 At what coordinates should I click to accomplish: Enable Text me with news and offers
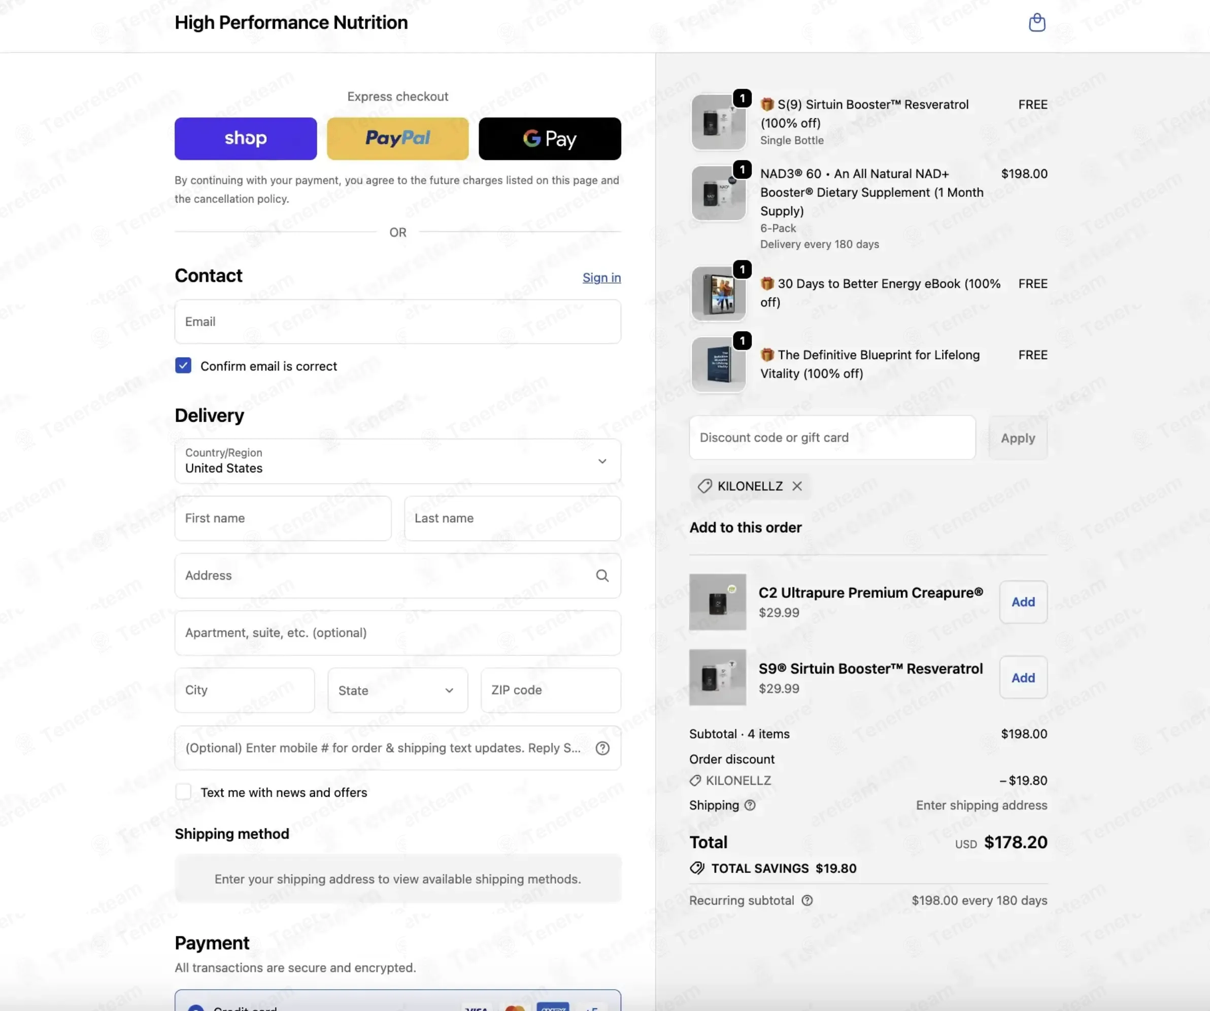click(183, 792)
